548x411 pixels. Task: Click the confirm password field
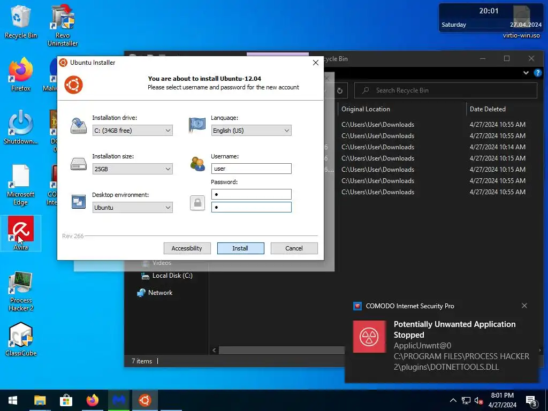click(x=252, y=207)
